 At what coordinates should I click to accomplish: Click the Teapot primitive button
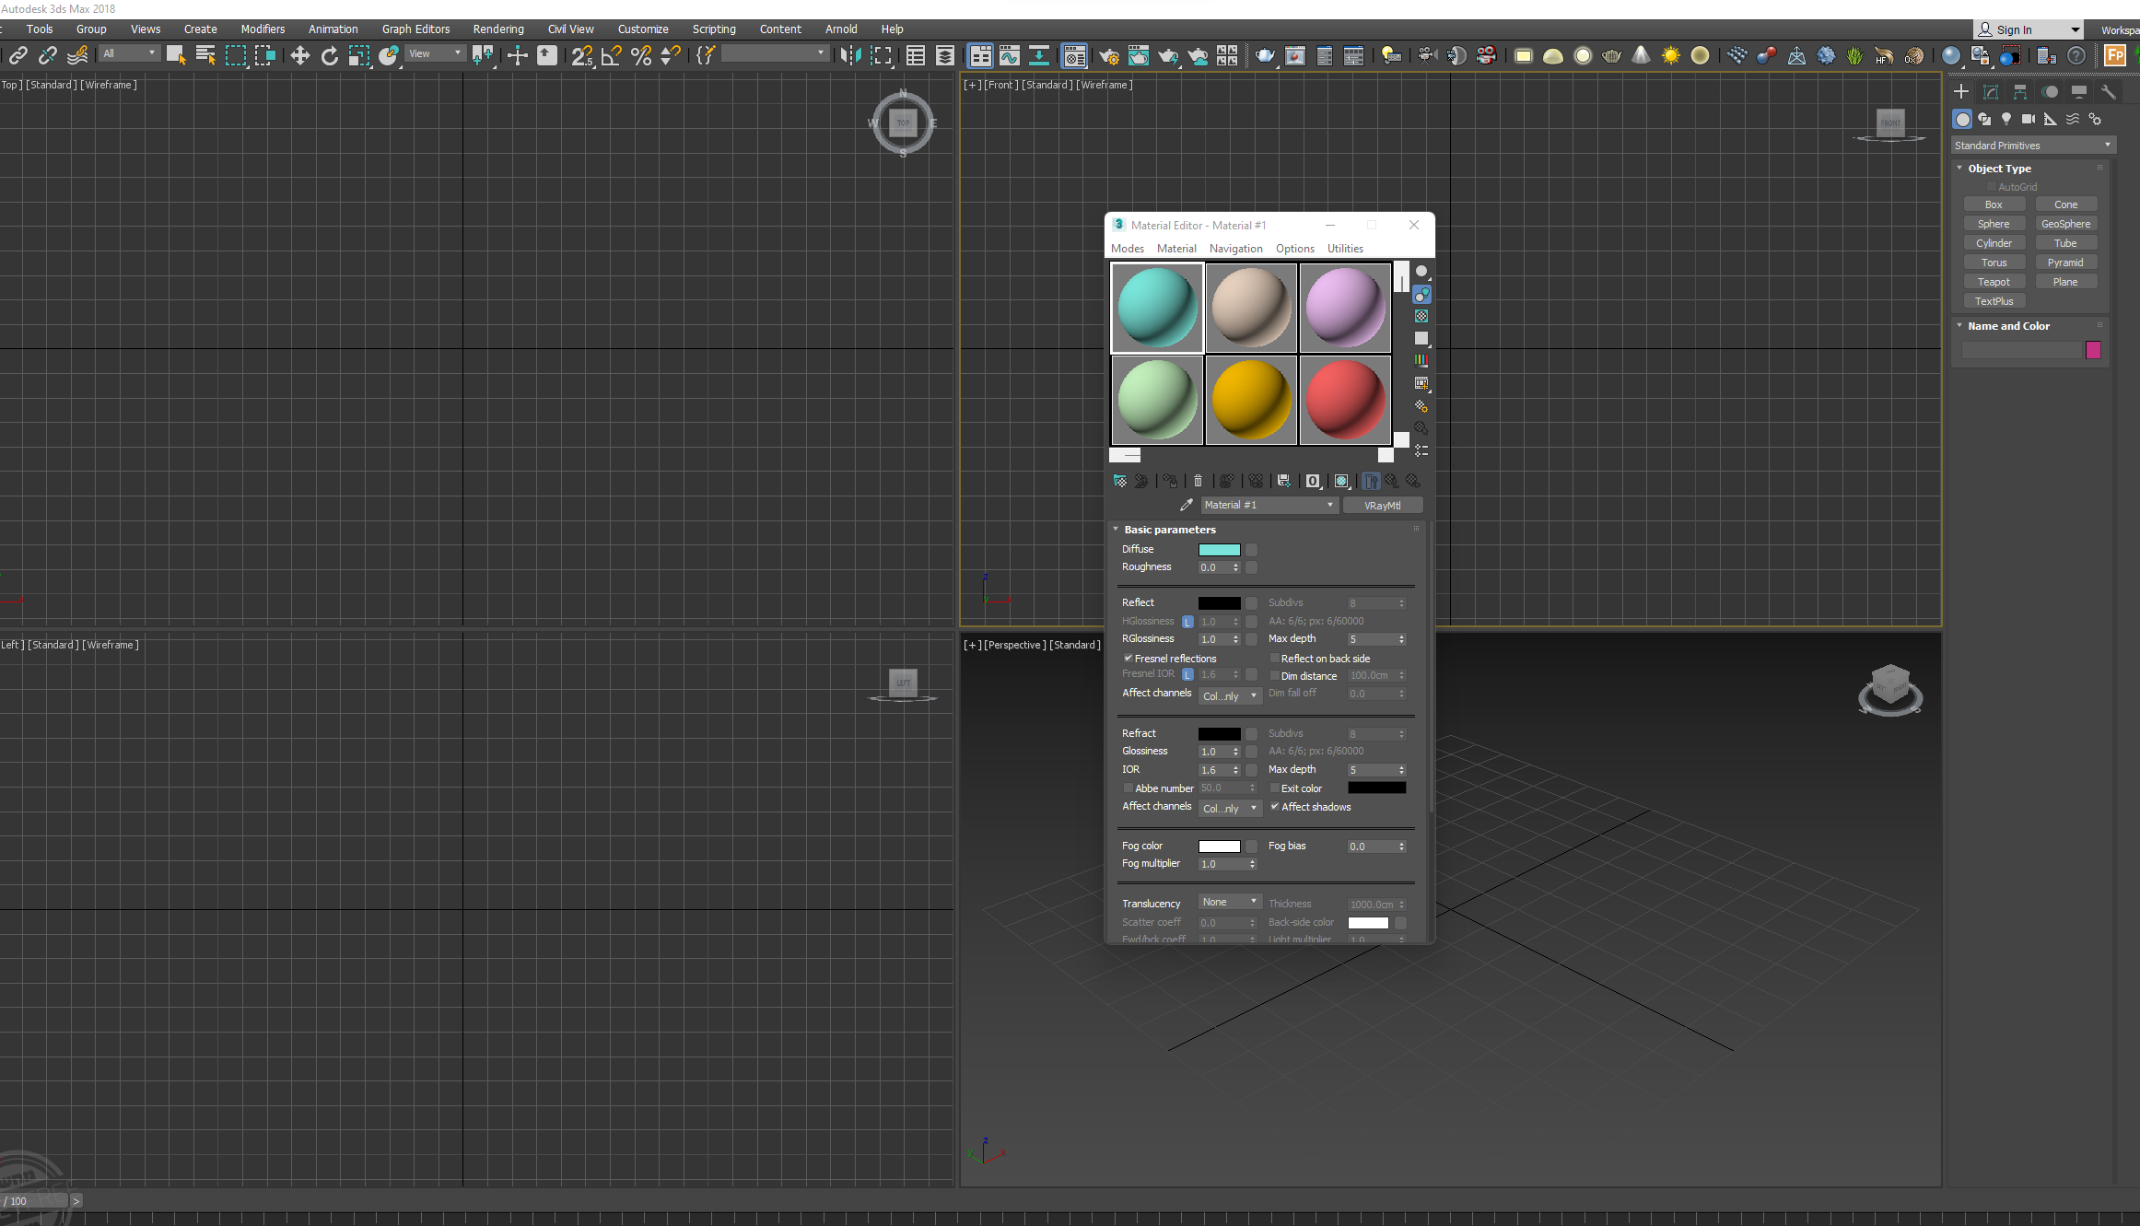(1994, 282)
